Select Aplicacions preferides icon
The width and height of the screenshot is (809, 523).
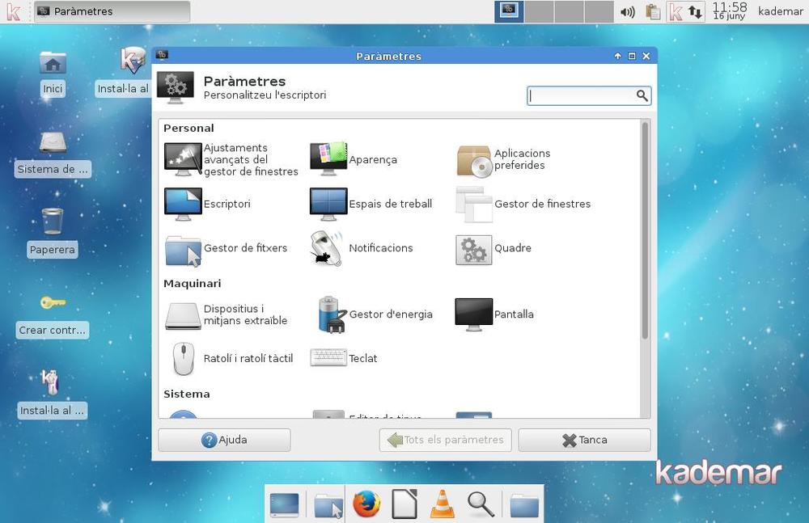pos(474,160)
